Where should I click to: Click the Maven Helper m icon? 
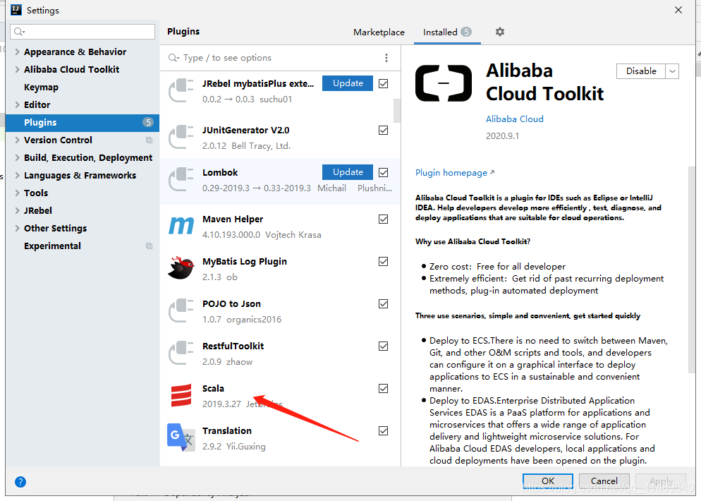coord(181,226)
